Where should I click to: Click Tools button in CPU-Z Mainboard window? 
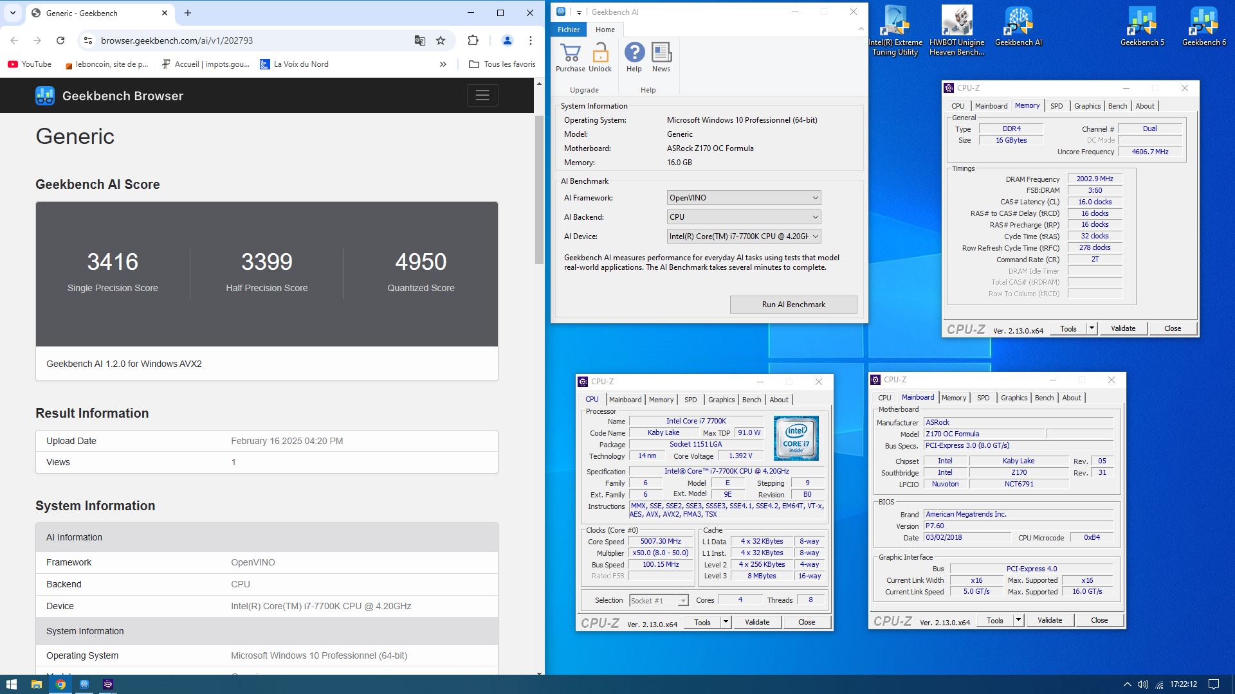pyautogui.click(x=994, y=620)
